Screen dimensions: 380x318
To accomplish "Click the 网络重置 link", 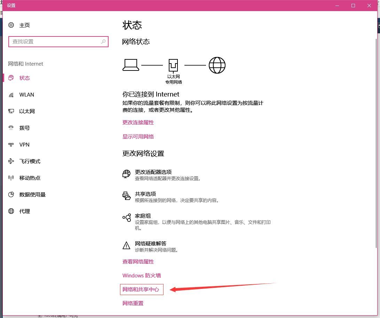I will click(133, 303).
